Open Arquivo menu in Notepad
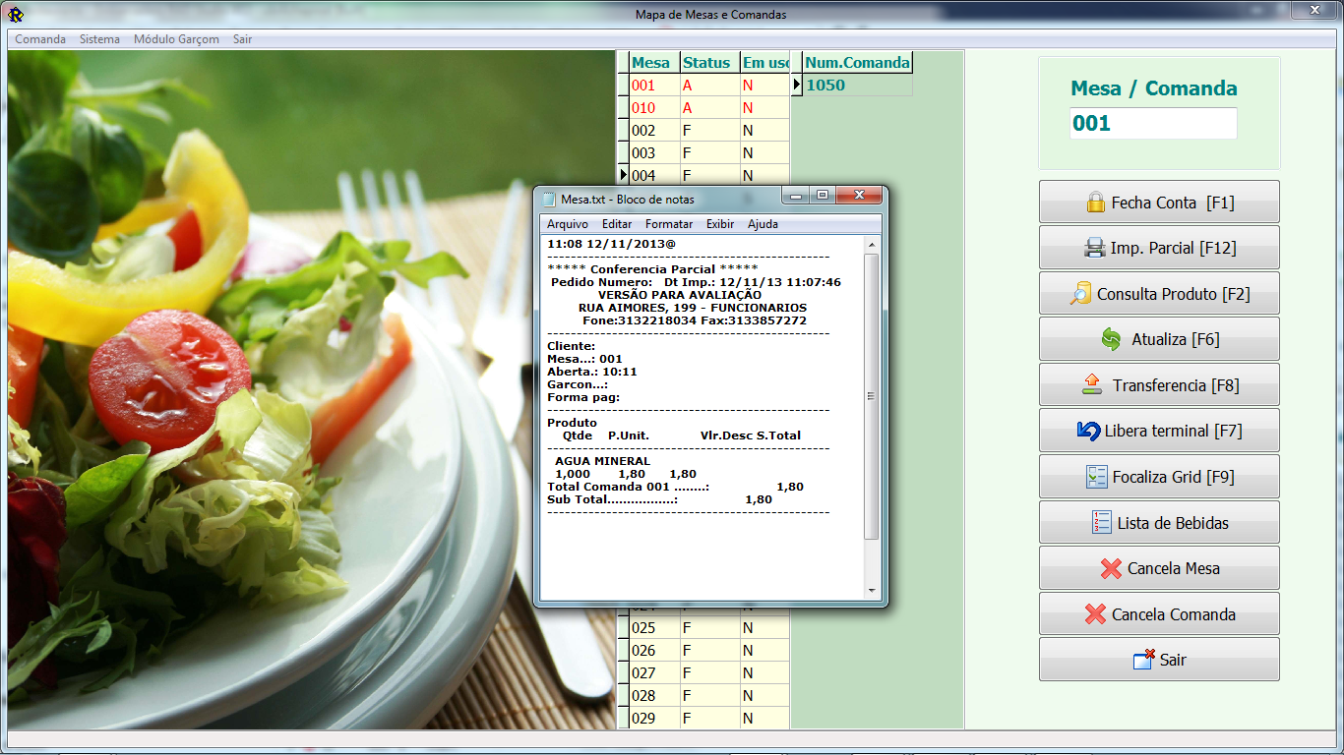Viewport: 1344px width, 755px height. [x=568, y=224]
